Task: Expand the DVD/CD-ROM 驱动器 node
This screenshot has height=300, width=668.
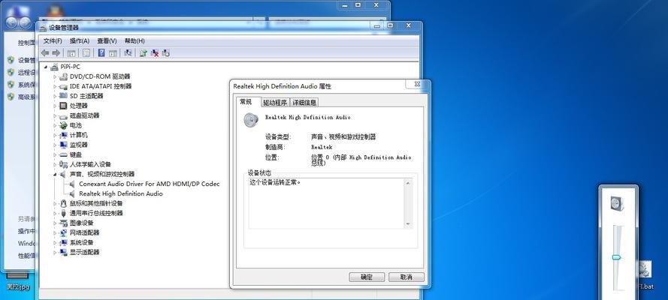Action: [55, 77]
